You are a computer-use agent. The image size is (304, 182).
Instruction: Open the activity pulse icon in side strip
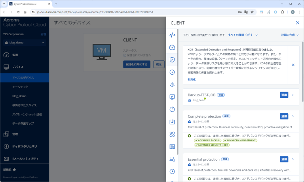click(172, 35)
